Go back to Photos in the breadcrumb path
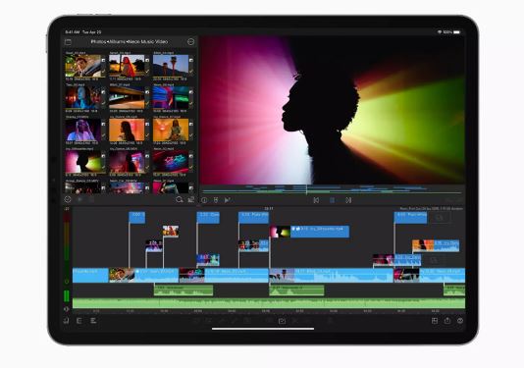Image resolution: width=524 pixels, height=368 pixels. (98, 42)
